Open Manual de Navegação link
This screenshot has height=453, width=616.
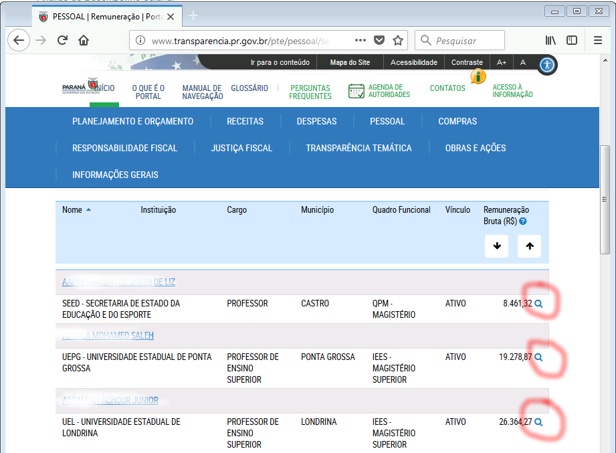[x=202, y=92]
